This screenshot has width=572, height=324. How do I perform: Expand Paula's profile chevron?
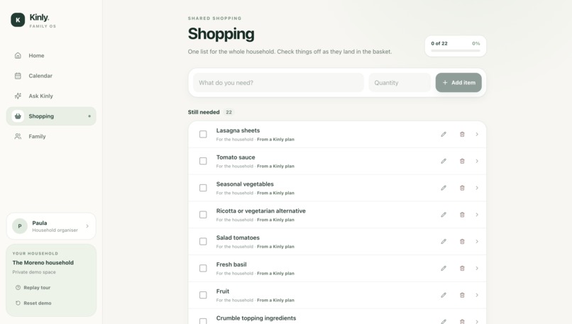point(87,226)
